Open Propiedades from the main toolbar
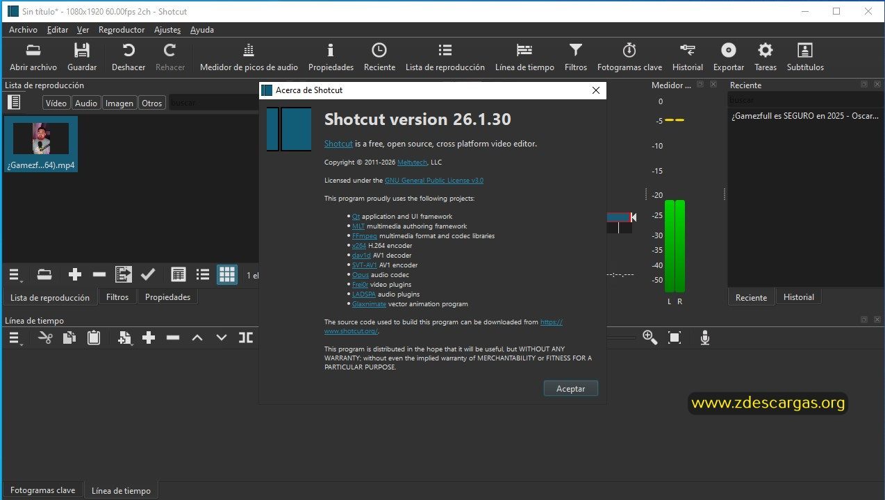The image size is (885, 500). pos(331,57)
